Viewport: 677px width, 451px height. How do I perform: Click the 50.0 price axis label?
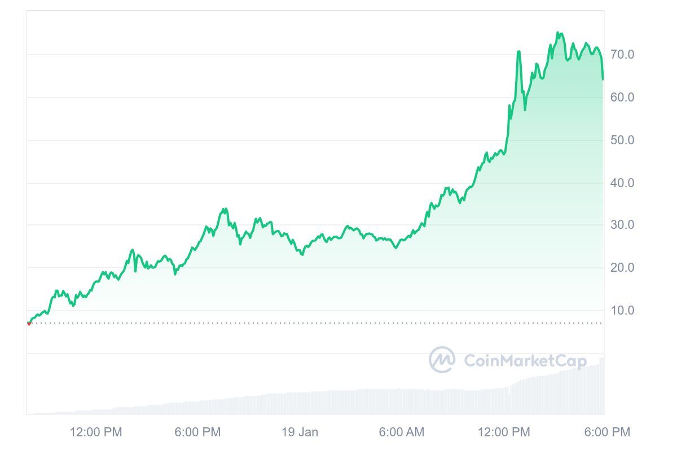coord(622,140)
